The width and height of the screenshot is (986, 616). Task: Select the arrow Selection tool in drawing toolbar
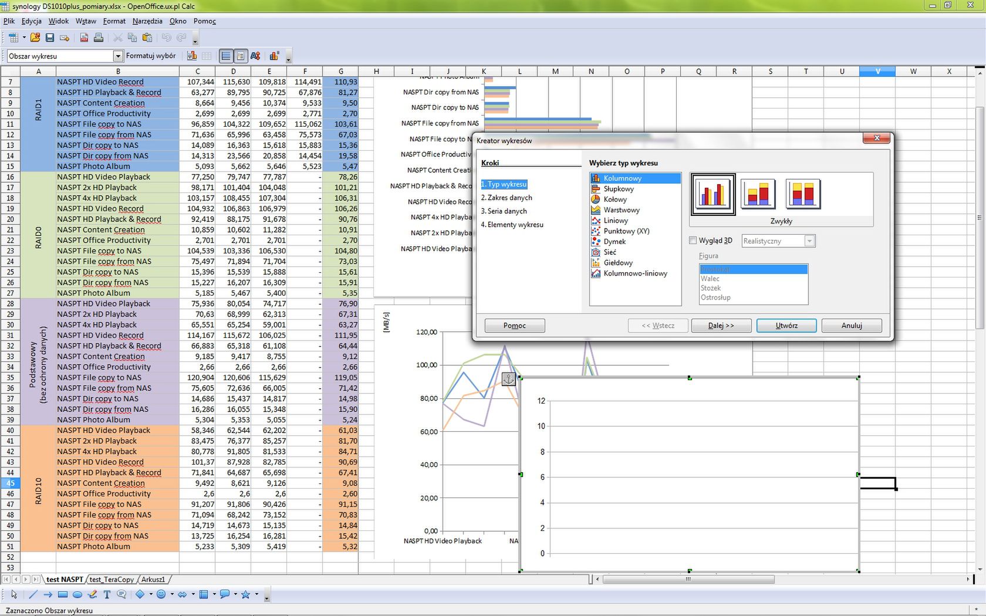pyautogui.click(x=14, y=595)
